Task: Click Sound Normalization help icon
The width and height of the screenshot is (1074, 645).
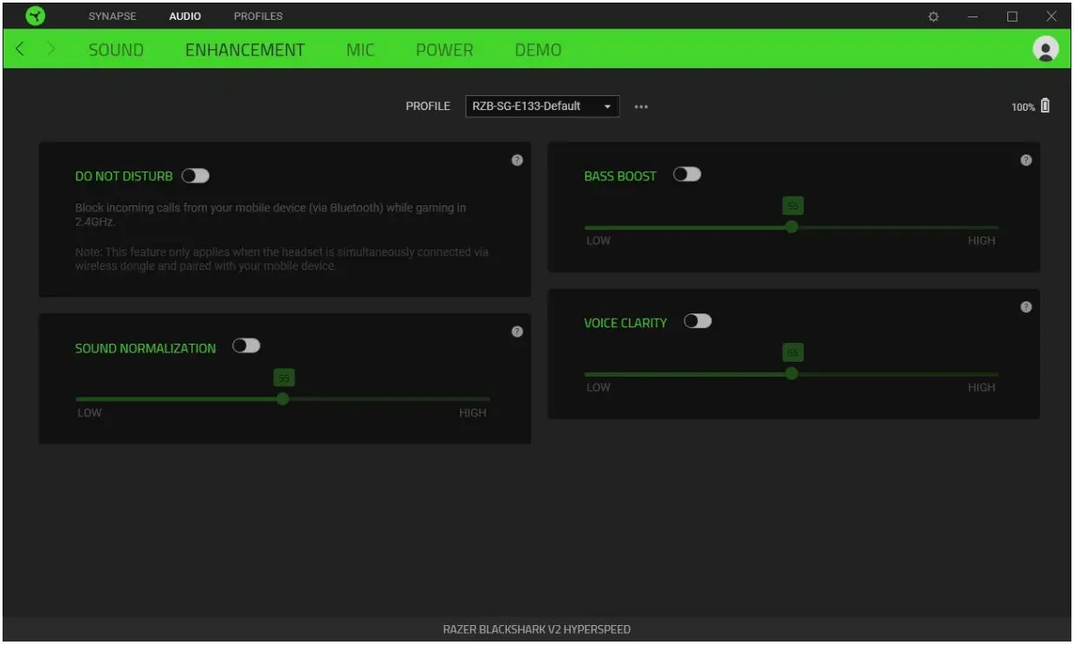Action: (517, 332)
